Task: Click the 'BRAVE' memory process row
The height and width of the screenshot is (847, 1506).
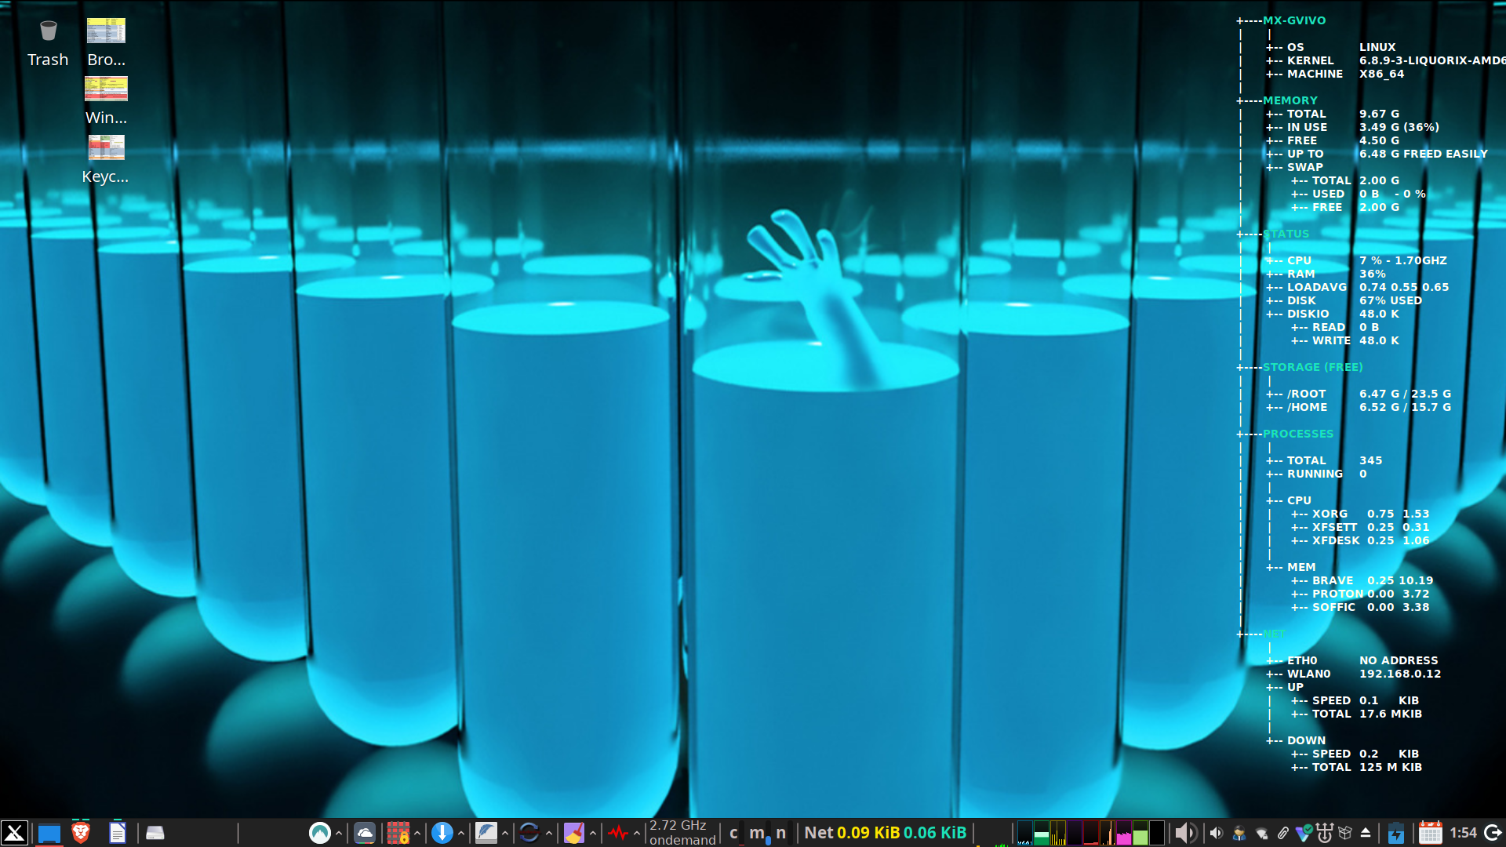Action: coord(1362,580)
